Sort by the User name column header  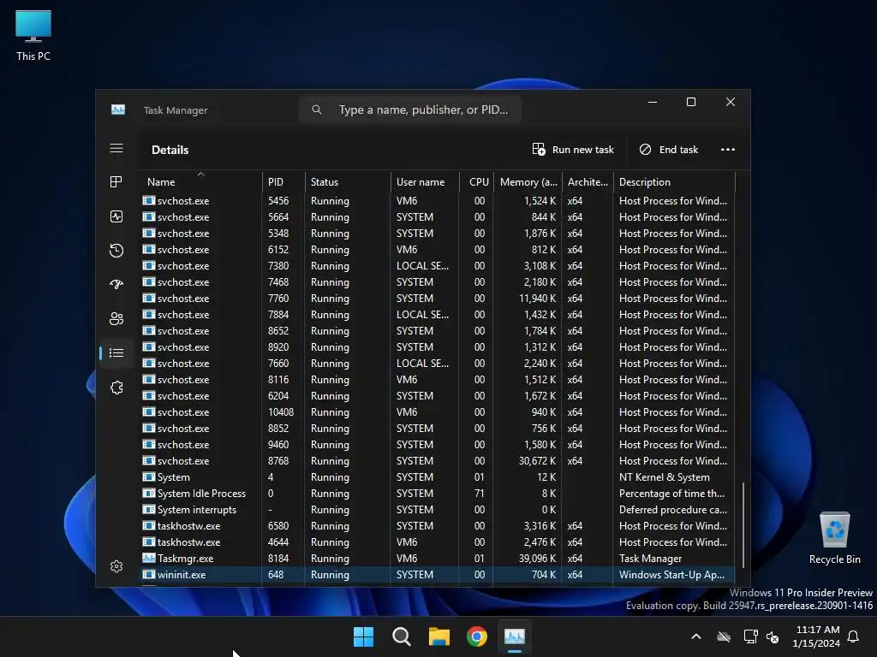pos(425,181)
